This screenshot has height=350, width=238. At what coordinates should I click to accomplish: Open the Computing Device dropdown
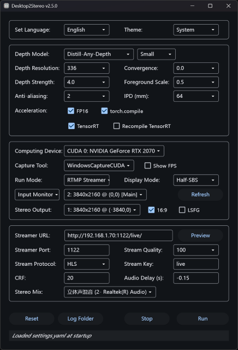(114, 151)
